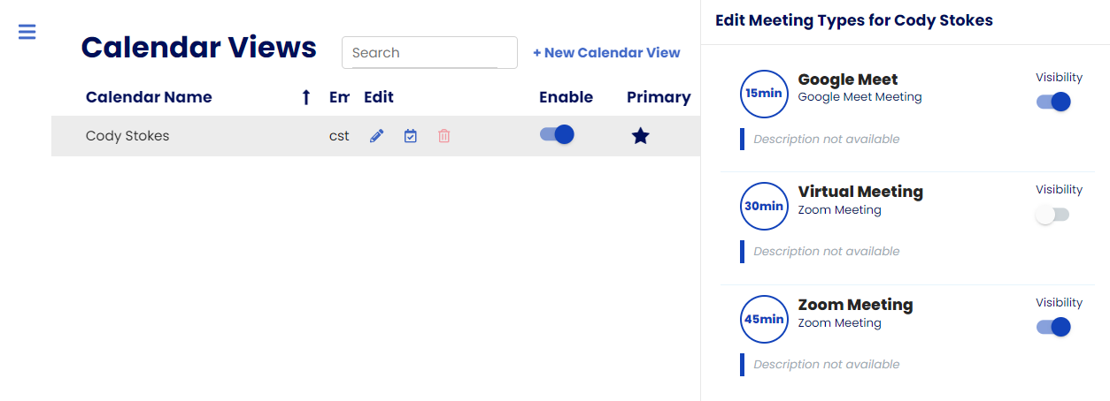Select the Cody Stokes calendar row
Viewport: 1110px width, 401px height.
pos(375,136)
